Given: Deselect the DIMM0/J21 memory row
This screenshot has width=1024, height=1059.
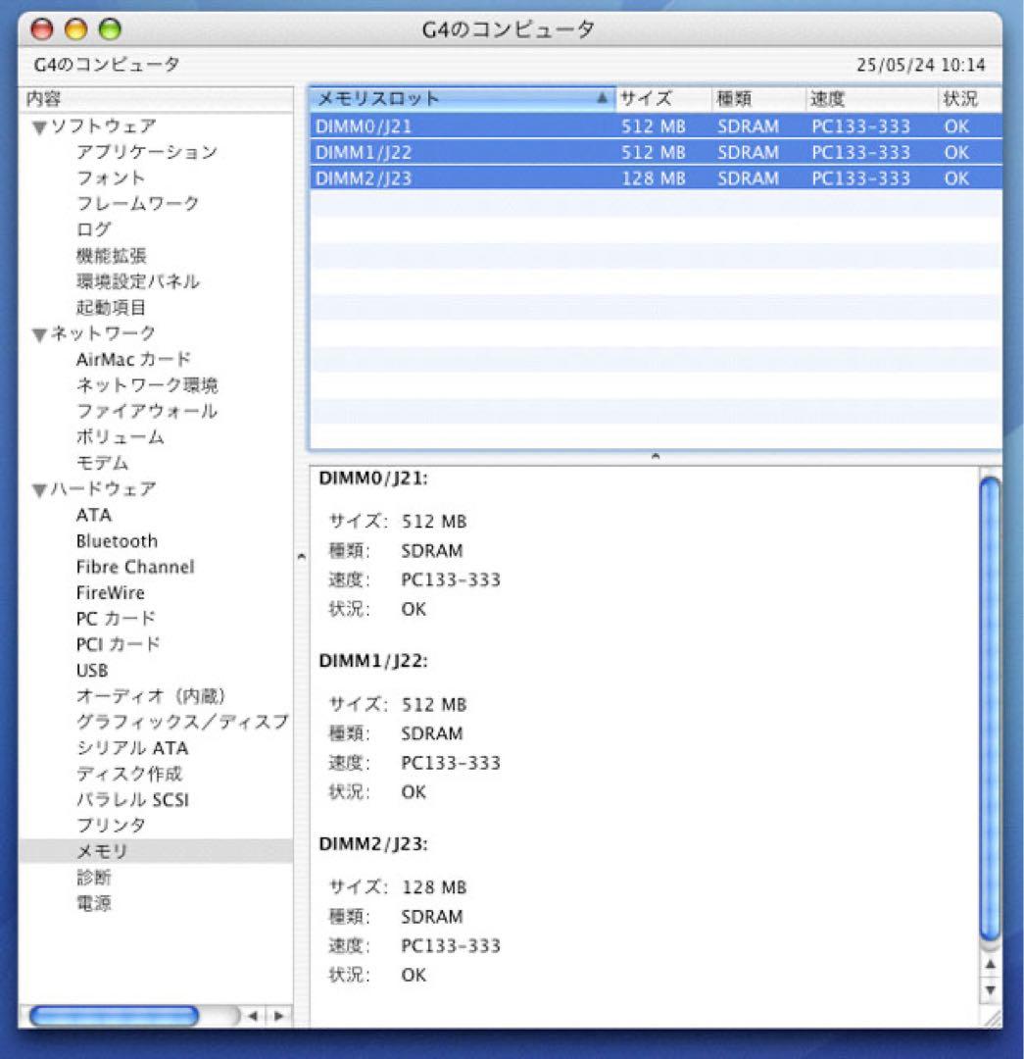Looking at the screenshot, I should pos(441,126).
